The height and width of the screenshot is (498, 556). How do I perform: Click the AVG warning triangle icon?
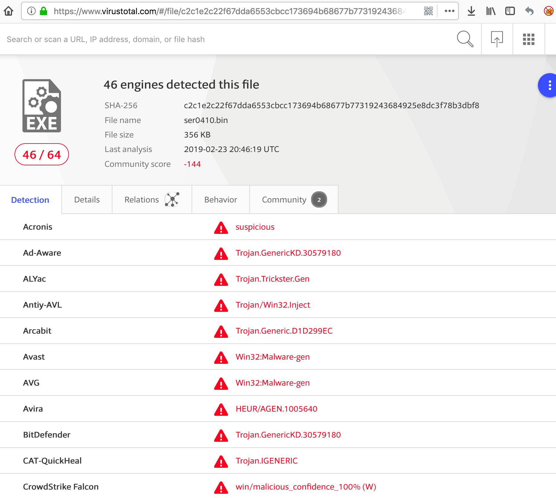[221, 383]
